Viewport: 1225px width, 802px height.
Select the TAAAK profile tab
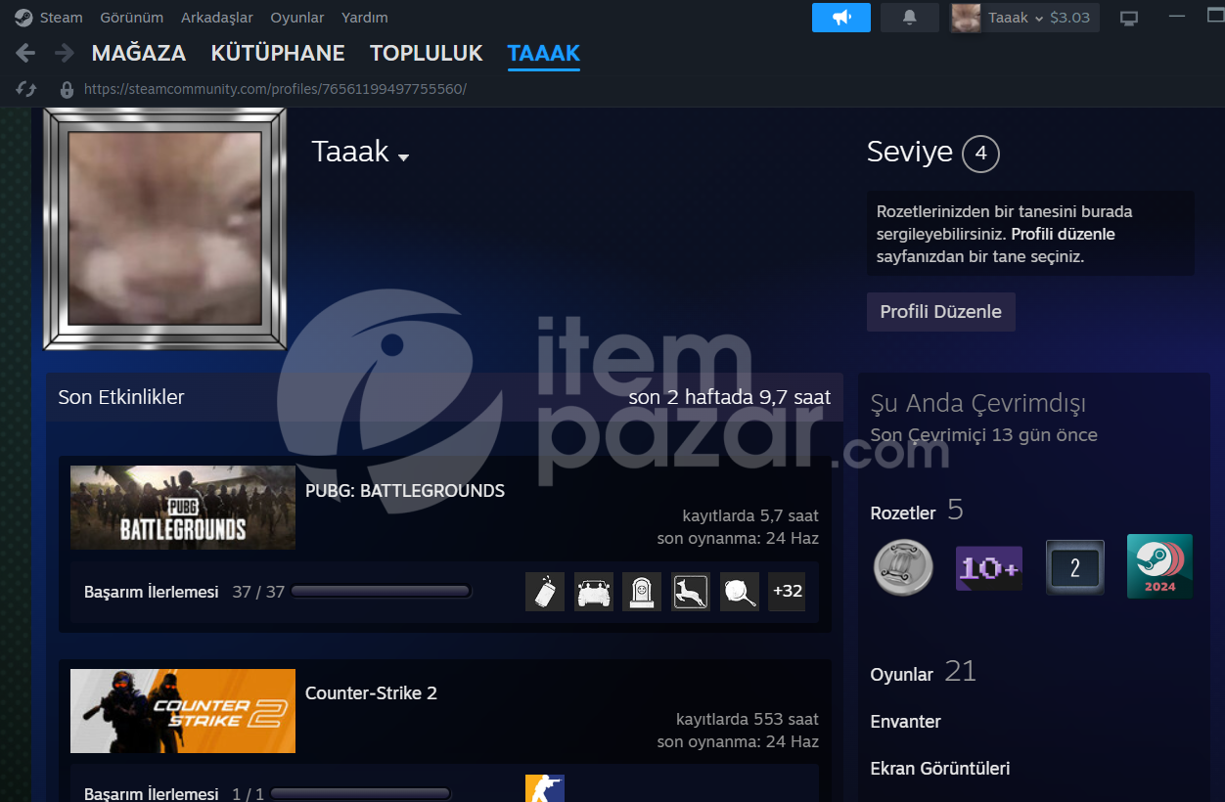point(544,54)
